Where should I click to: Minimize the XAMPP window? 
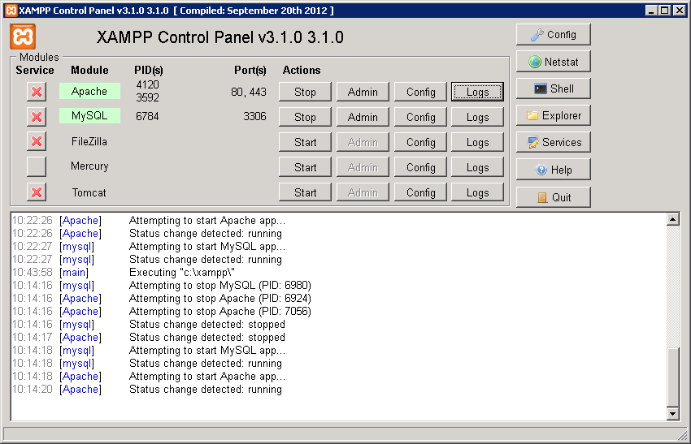(651, 10)
